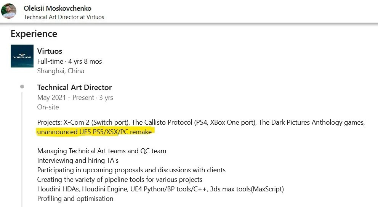Click 'Managing Technical Art teams and QC team'

coord(102,151)
